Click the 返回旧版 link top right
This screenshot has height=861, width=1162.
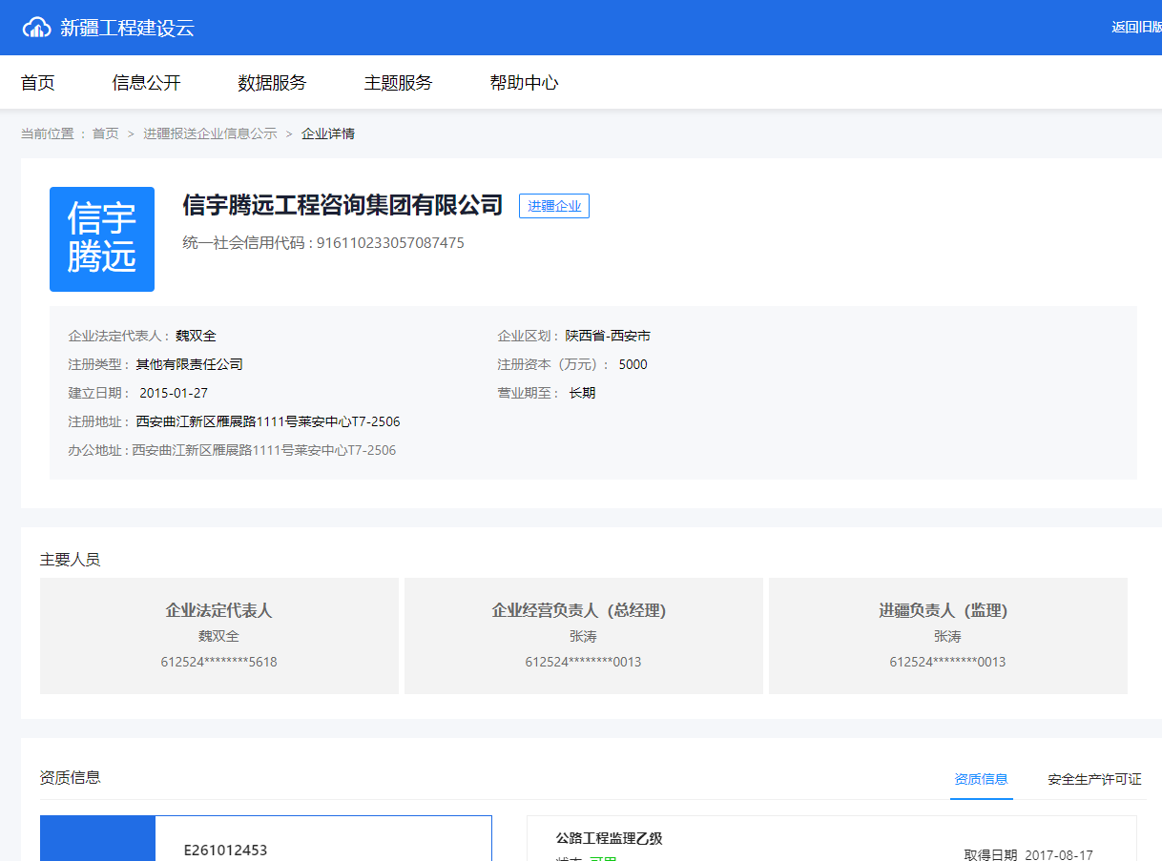[x=1135, y=27]
